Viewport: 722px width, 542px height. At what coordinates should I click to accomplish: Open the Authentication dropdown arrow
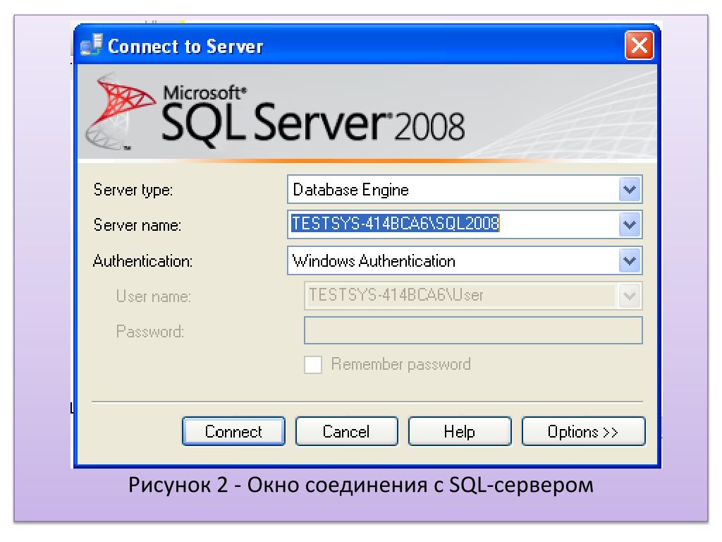tap(630, 260)
